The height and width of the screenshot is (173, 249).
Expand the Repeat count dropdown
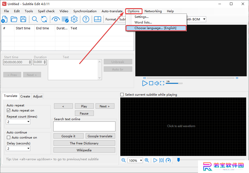click(x=28, y=122)
